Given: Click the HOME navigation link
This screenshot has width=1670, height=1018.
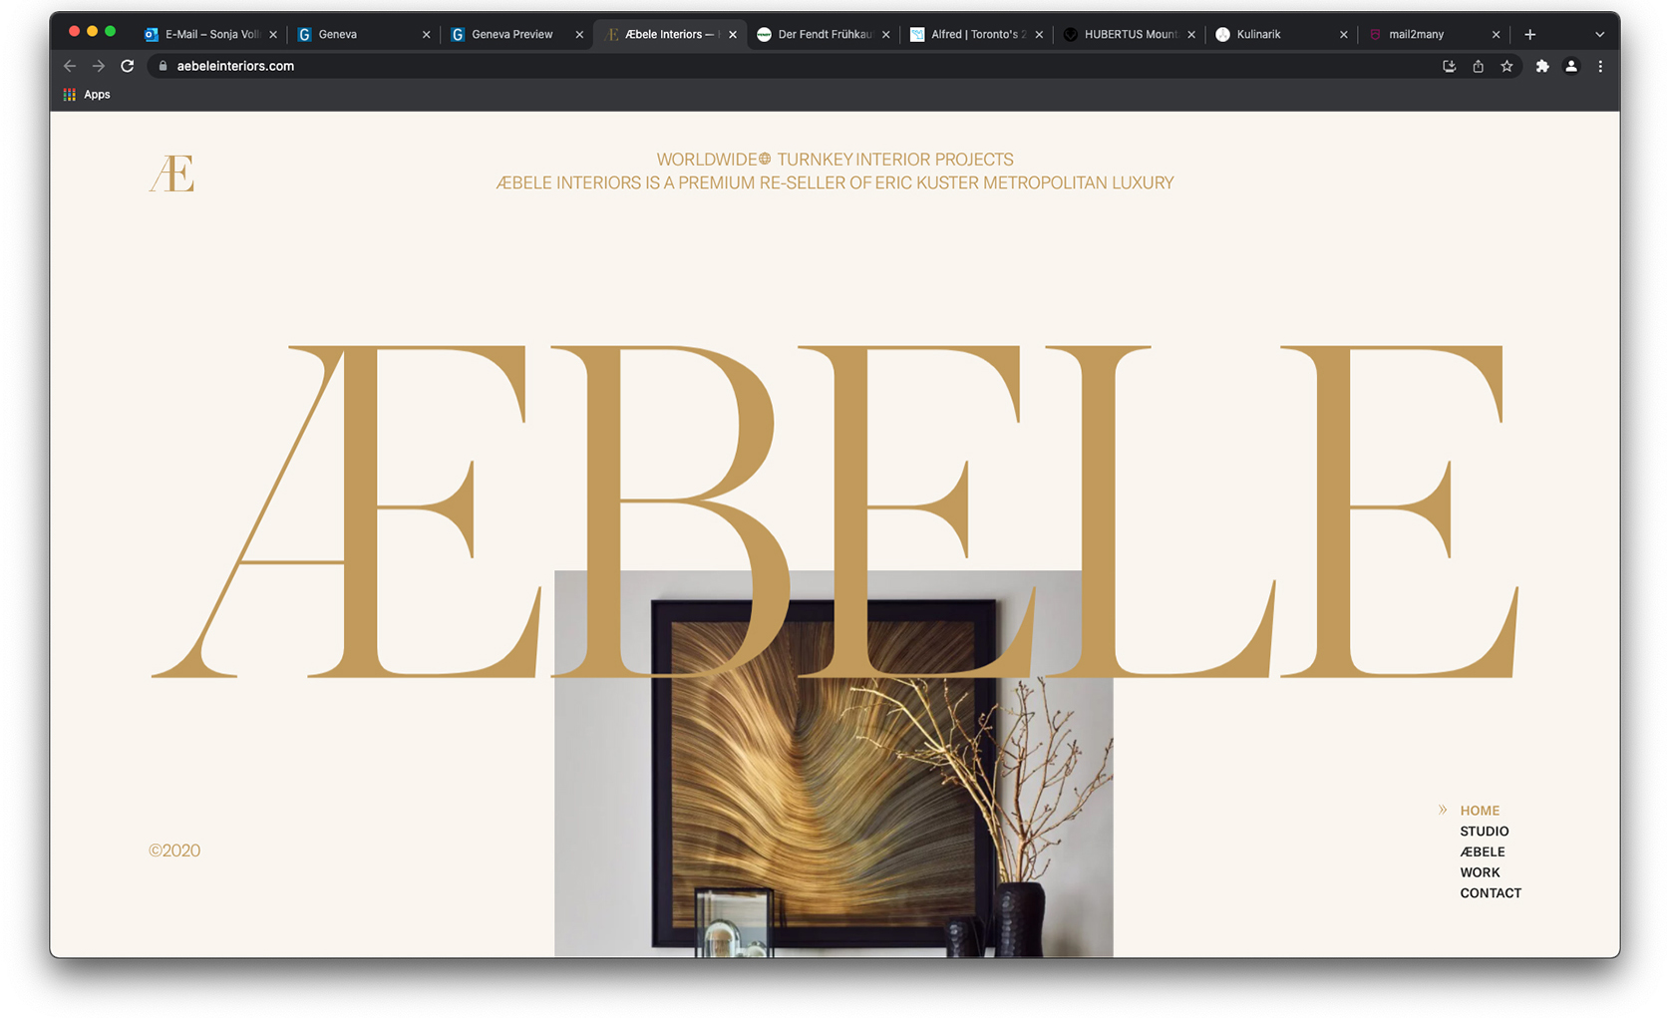Looking at the screenshot, I should (1480, 811).
